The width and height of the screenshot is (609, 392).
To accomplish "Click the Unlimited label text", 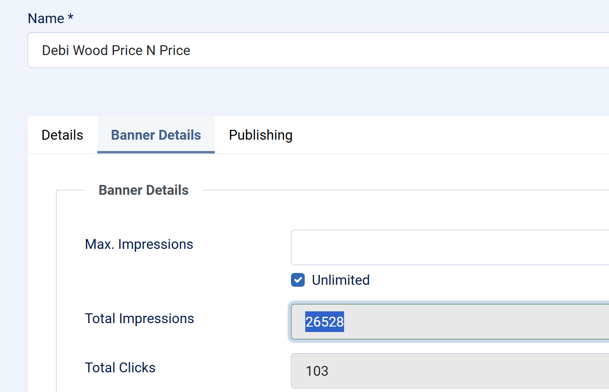I will (341, 280).
